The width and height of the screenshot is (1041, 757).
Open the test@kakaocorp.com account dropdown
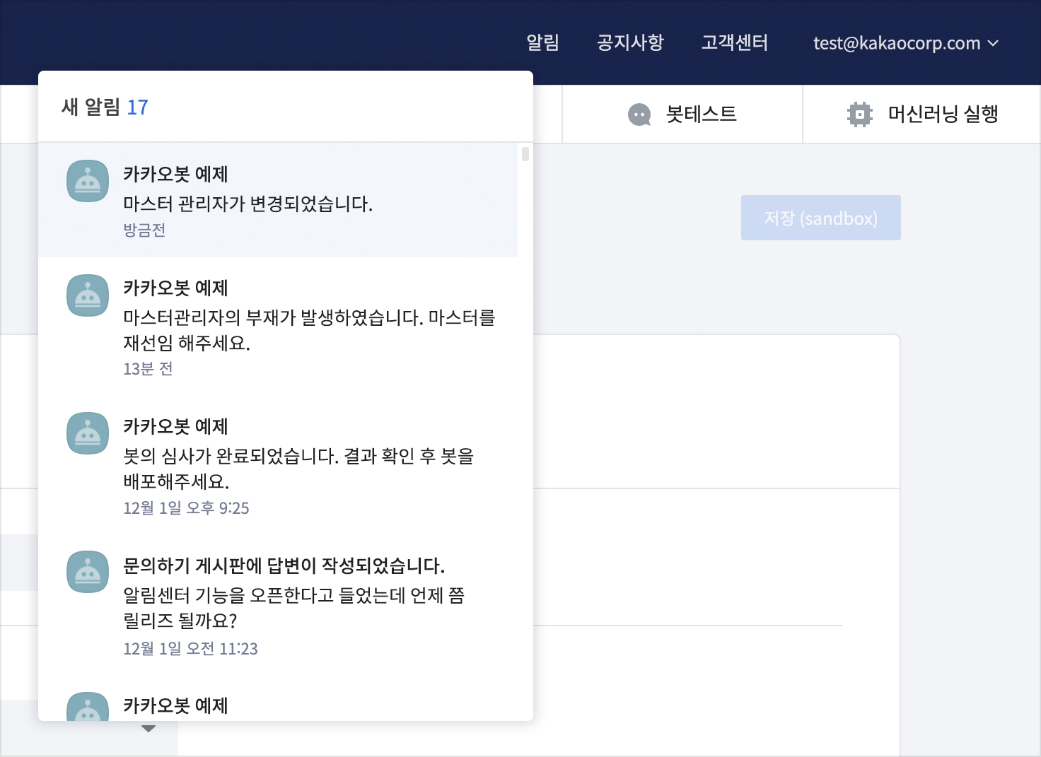[x=897, y=43]
